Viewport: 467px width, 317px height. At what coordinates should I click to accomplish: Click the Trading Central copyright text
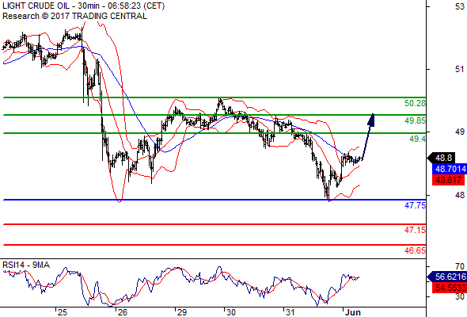coord(74,16)
